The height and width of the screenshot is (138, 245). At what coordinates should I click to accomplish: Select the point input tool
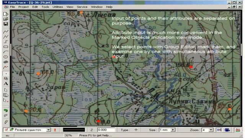point(6,73)
